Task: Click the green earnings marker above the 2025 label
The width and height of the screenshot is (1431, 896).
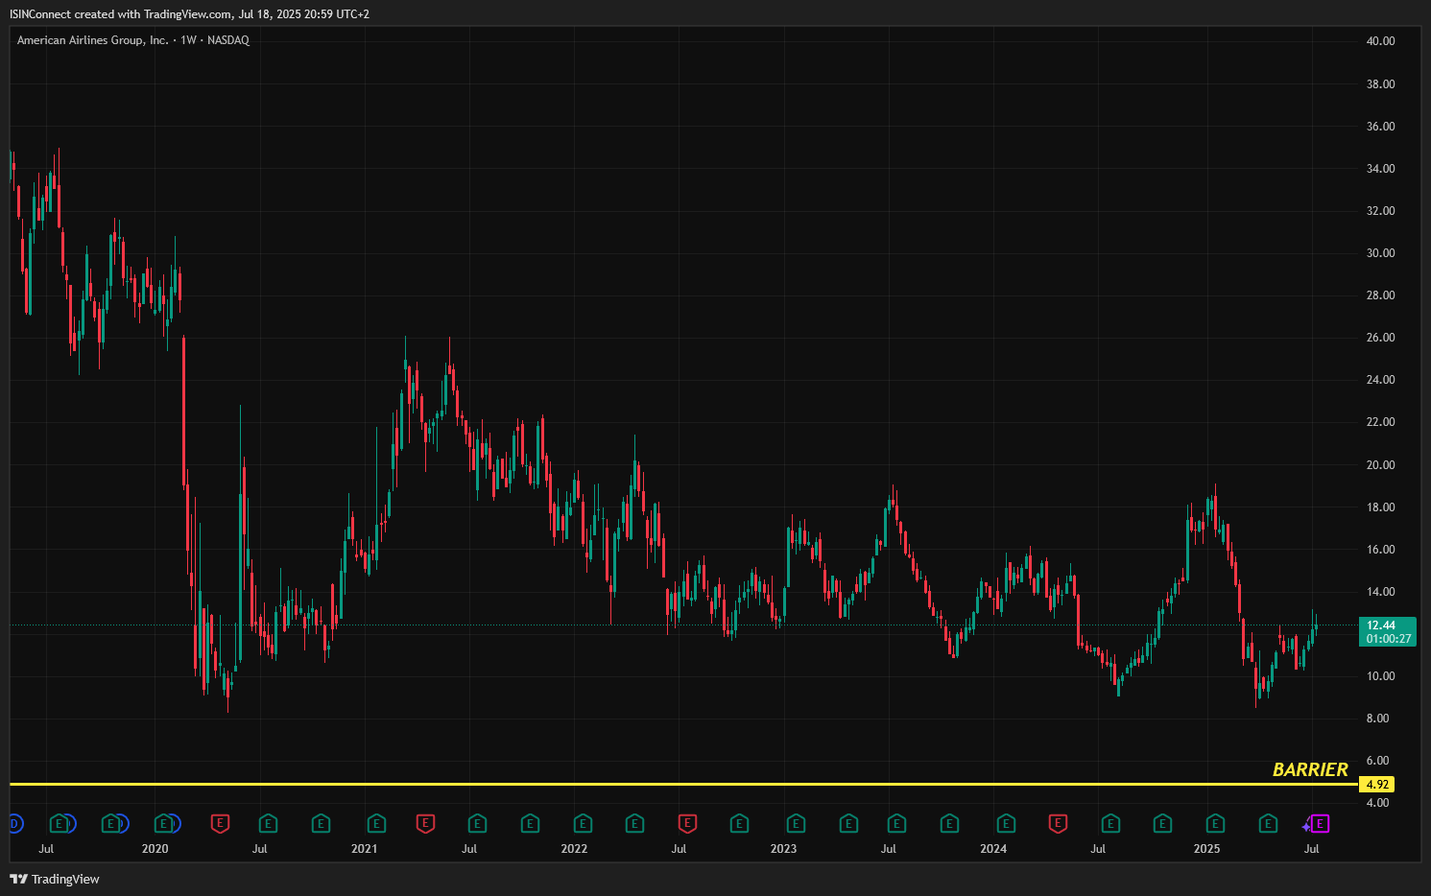Action: tap(1215, 823)
